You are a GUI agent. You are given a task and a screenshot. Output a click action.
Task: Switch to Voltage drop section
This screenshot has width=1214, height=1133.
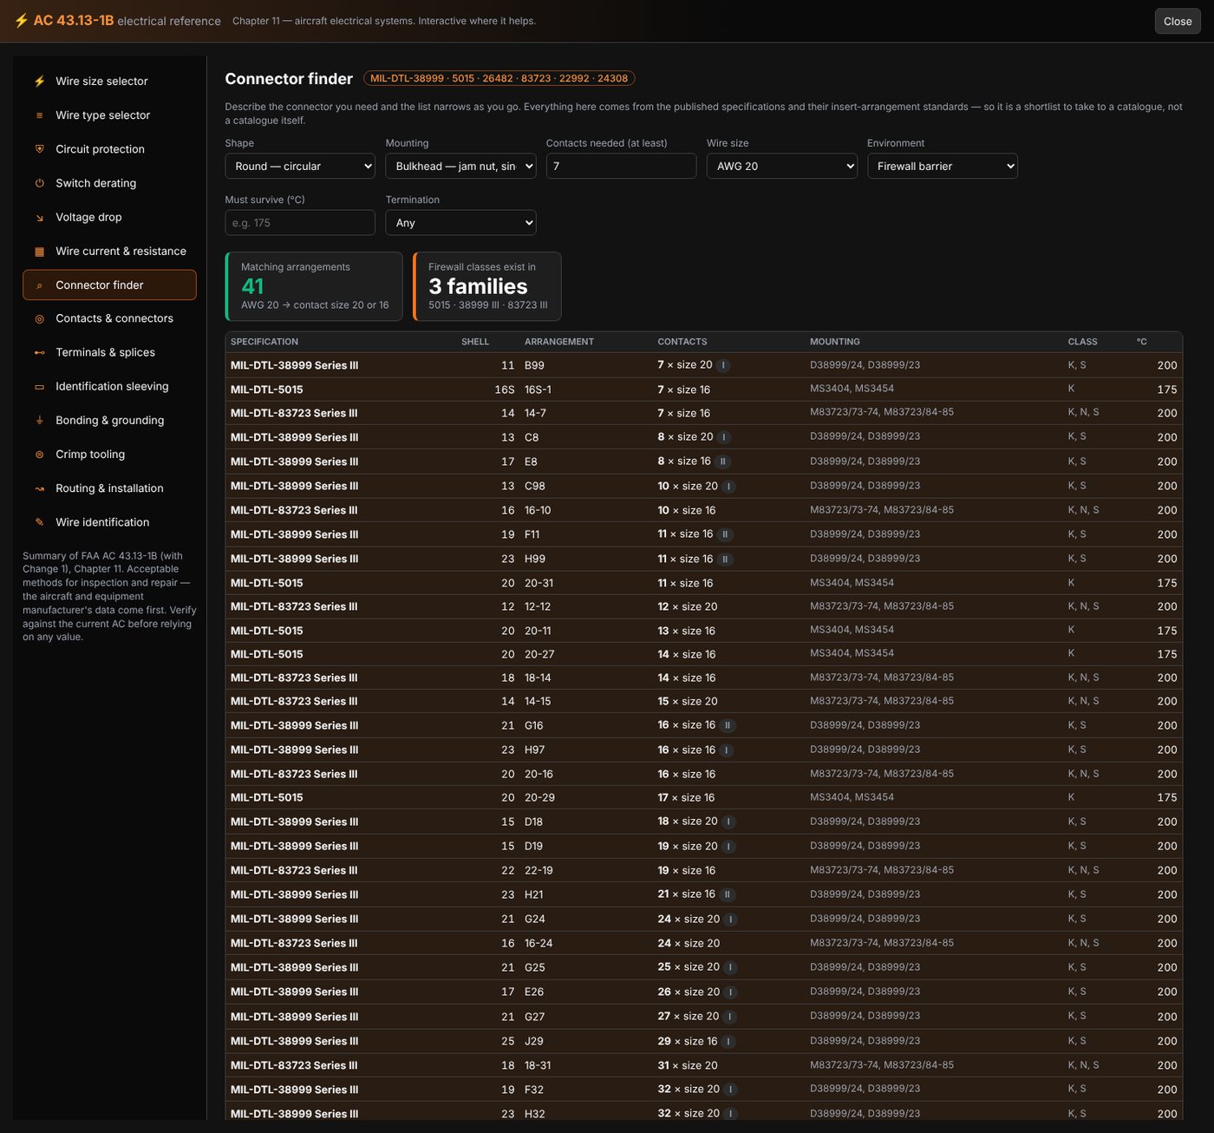(x=109, y=218)
